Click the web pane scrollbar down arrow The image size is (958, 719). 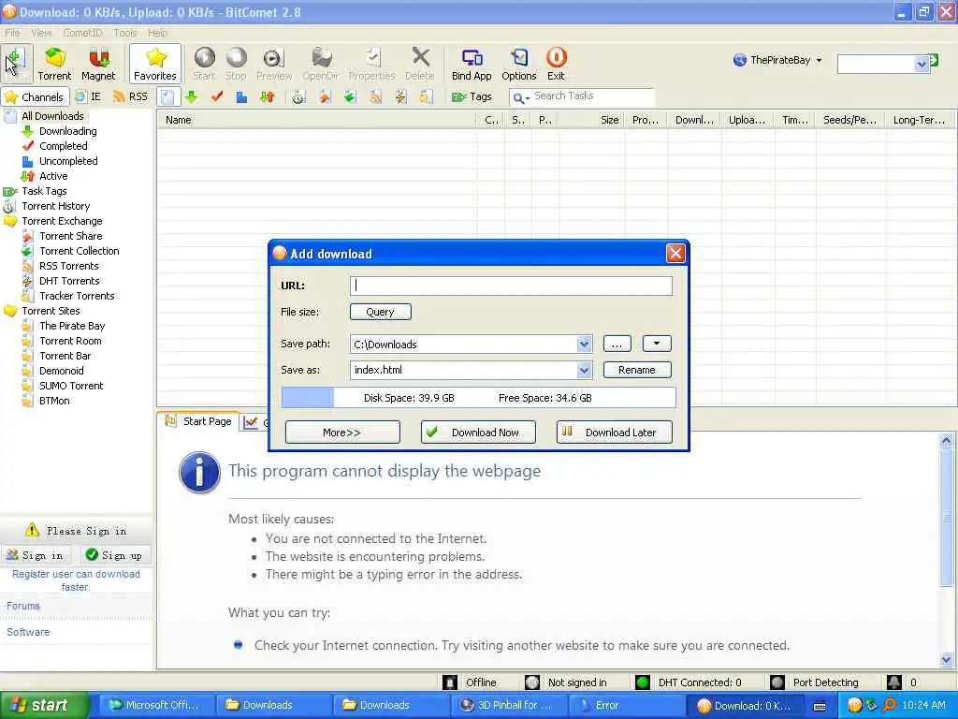click(x=946, y=660)
